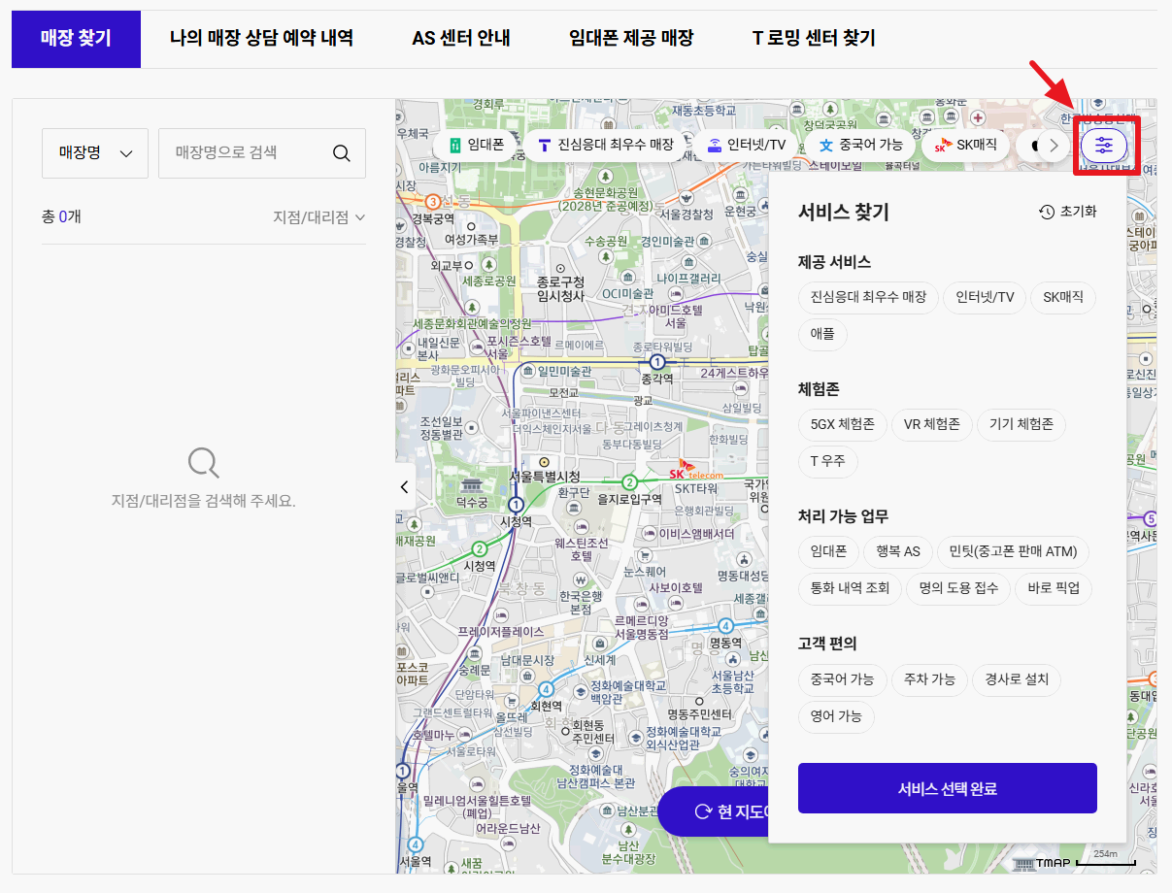Open the T 로밍 센터 찾기 tab

[x=814, y=39]
